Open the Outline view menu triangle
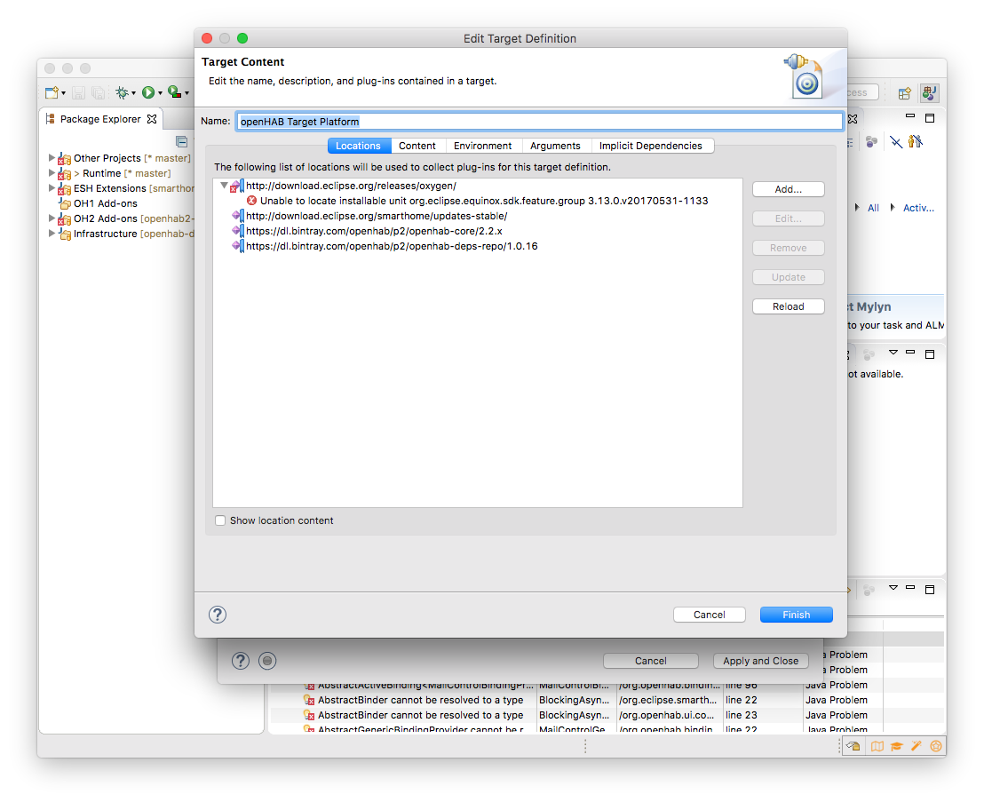 [893, 353]
